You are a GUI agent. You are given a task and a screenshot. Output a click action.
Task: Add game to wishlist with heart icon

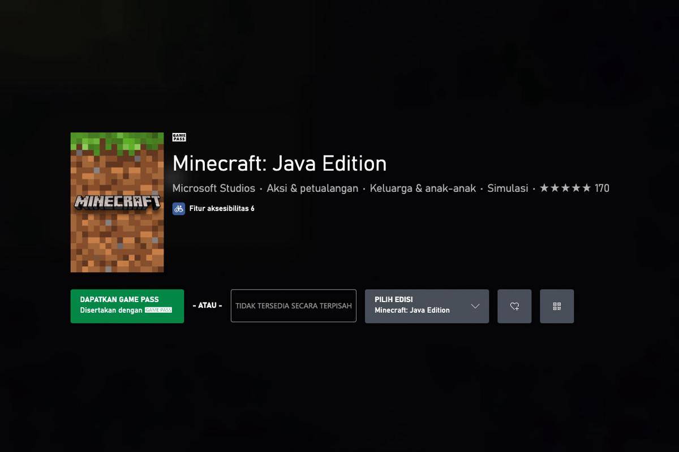point(514,306)
